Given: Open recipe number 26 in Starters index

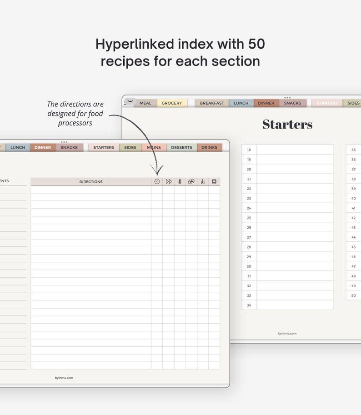Looking at the screenshot, I should coord(249,228).
